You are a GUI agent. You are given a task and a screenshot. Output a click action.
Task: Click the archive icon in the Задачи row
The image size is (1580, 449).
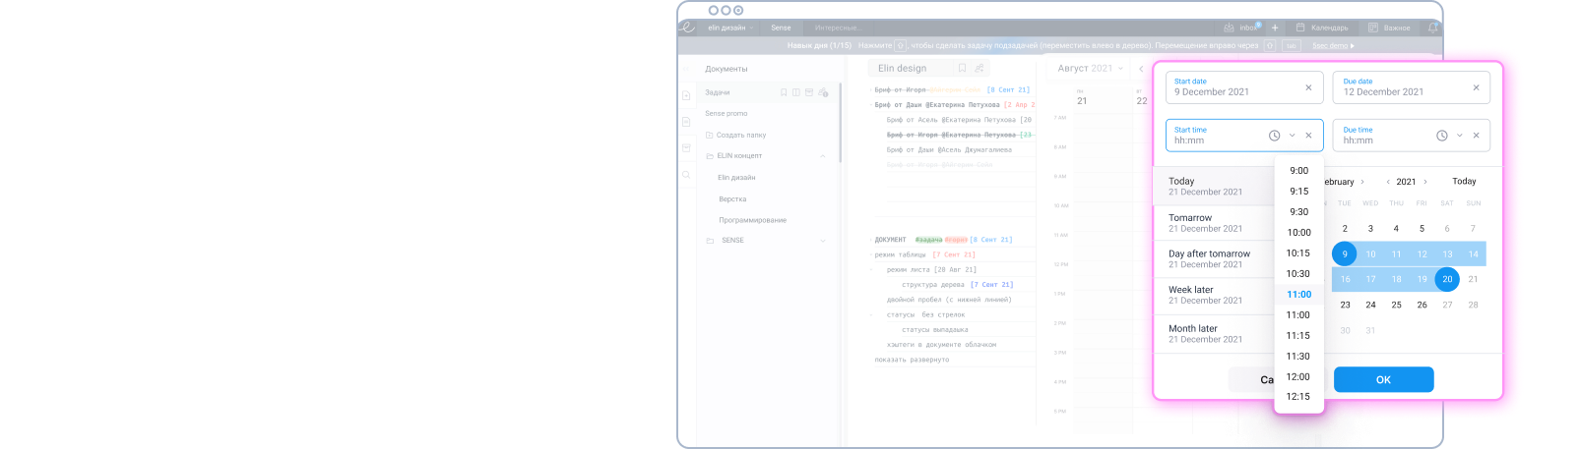pyautogui.click(x=809, y=92)
